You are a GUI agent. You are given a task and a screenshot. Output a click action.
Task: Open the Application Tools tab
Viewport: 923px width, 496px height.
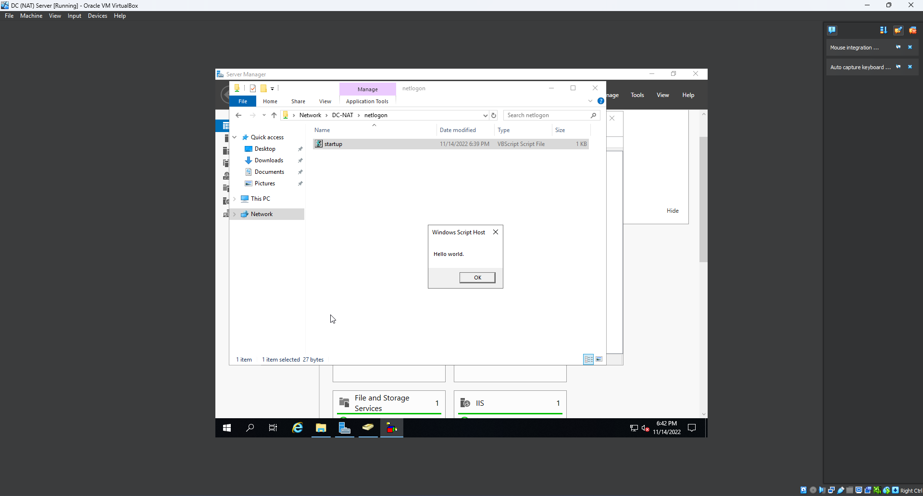pos(367,101)
